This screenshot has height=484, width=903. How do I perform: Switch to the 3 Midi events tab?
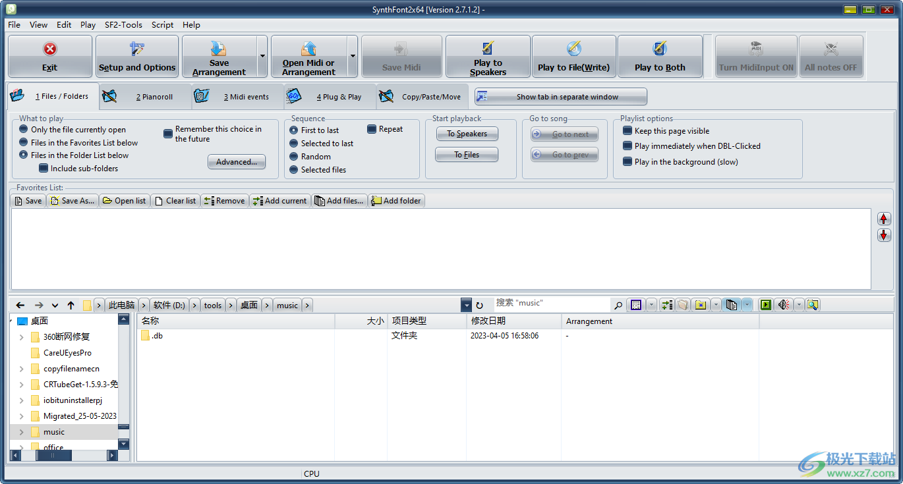pos(238,97)
